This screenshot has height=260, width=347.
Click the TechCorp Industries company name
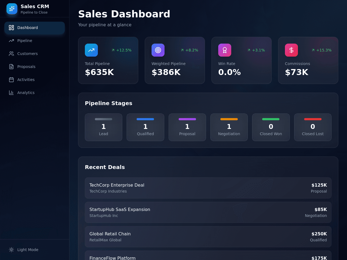coord(108,191)
